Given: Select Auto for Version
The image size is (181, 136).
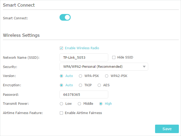Looking at the screenshot, I should 61,76.
